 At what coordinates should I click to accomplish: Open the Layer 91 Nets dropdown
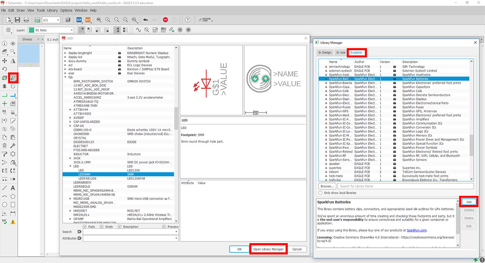tap(51, 30)
